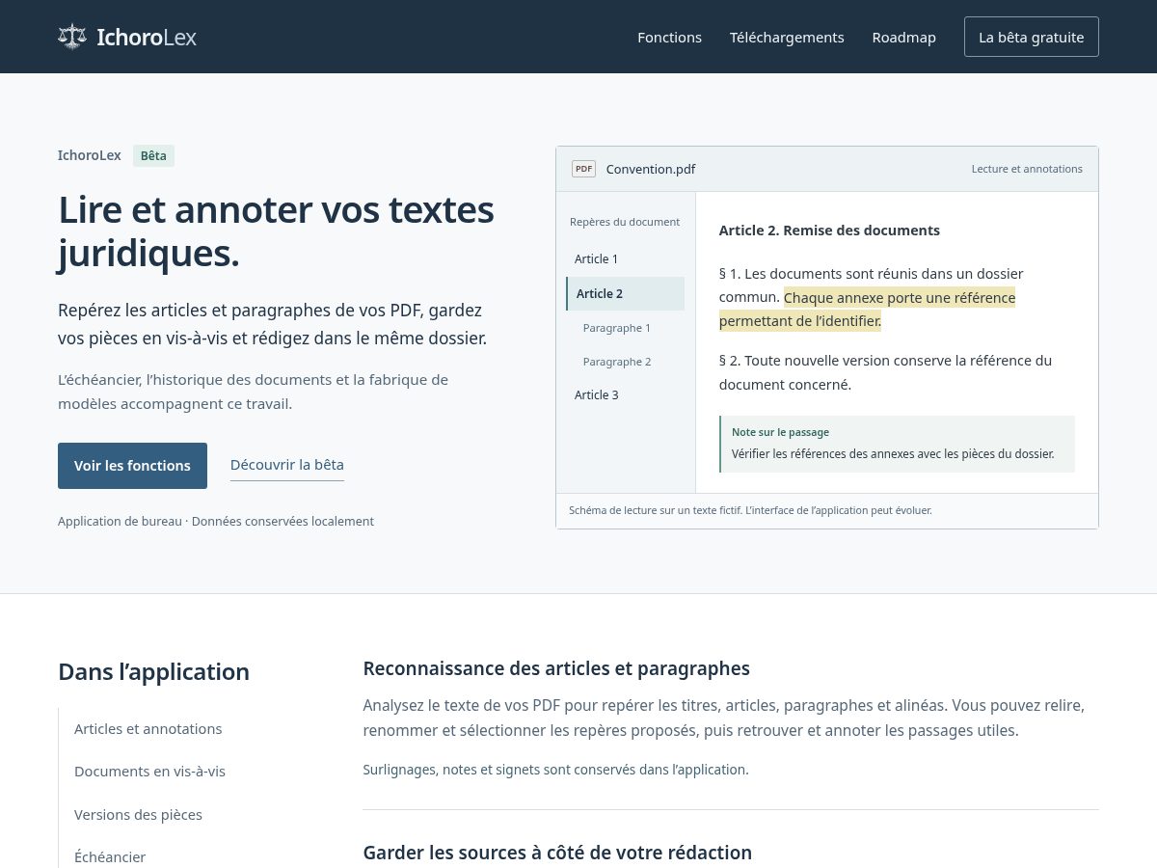The image size is (1157, 868).
Task: Open the Fonctions nav item
Action: click(669, 38)
